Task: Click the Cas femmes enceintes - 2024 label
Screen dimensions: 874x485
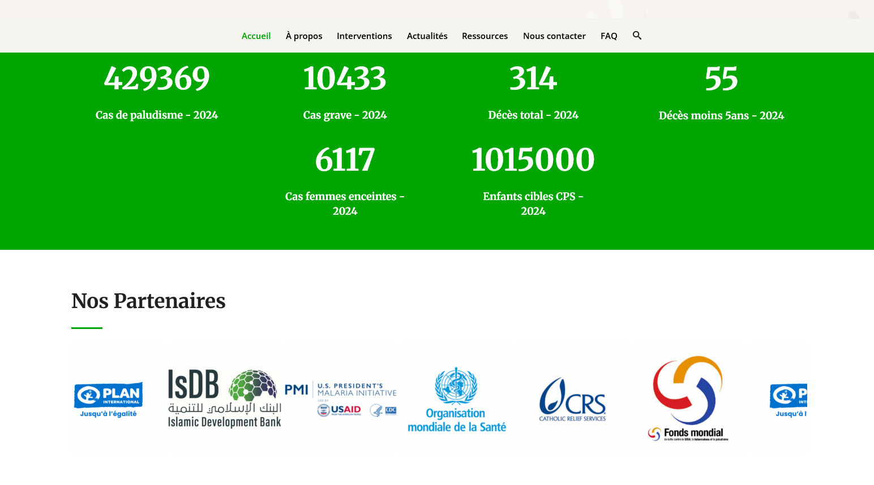Action: (345, 203)
